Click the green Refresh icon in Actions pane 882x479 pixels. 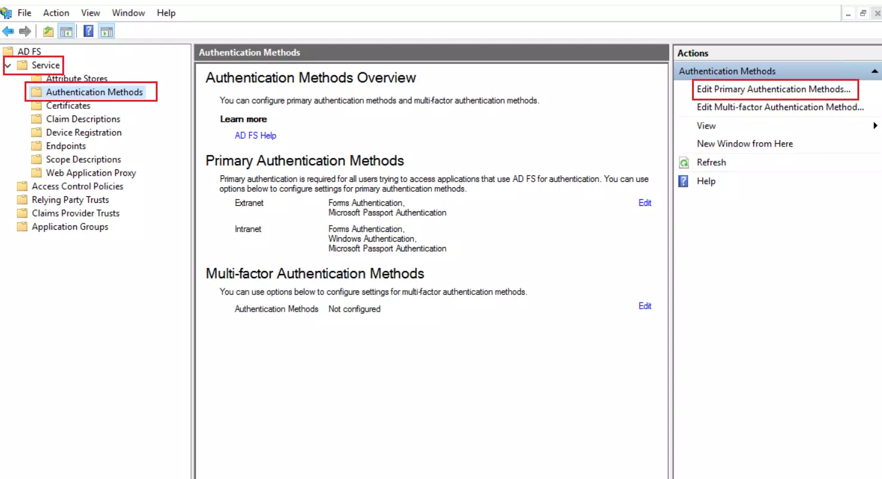point(684,163)
